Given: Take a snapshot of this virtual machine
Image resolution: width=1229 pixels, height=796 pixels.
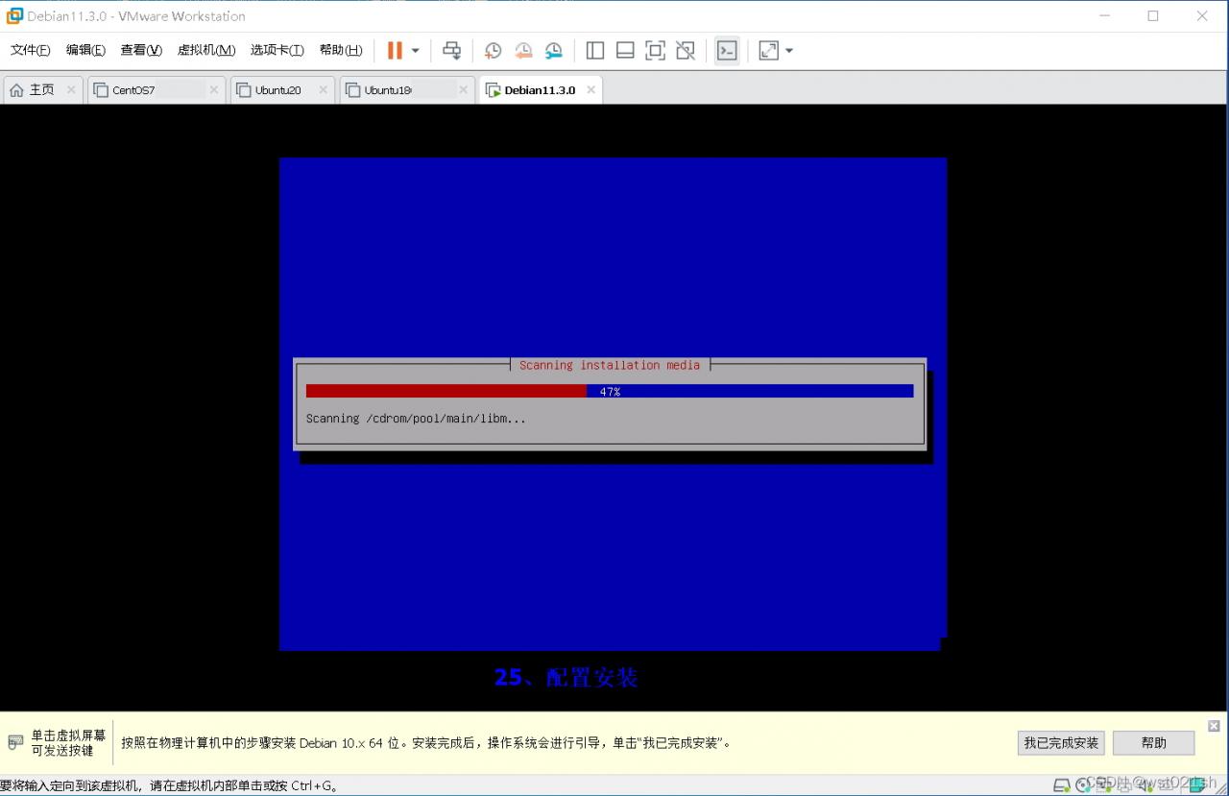Looking at the screenshot, I should 493,51.
